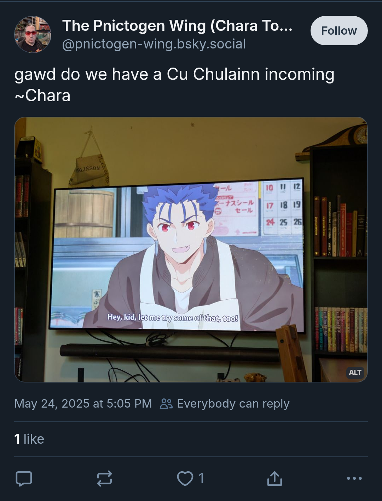Open the reply composer via speech bubble icon
Image resolution: width=382 pixels, height=501 pixels.
(24, 478)
